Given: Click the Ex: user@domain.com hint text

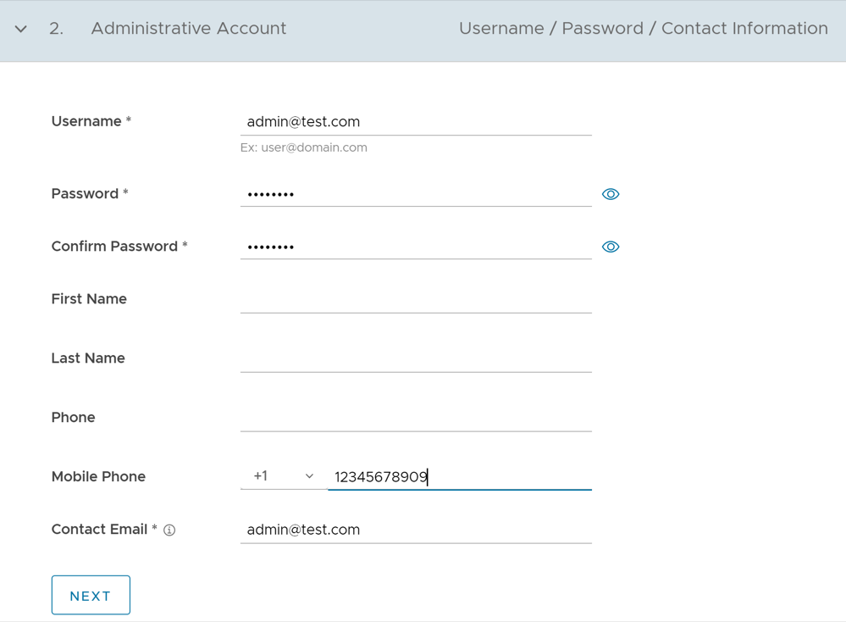Looking at the screenshot, I should click(303, 147).
